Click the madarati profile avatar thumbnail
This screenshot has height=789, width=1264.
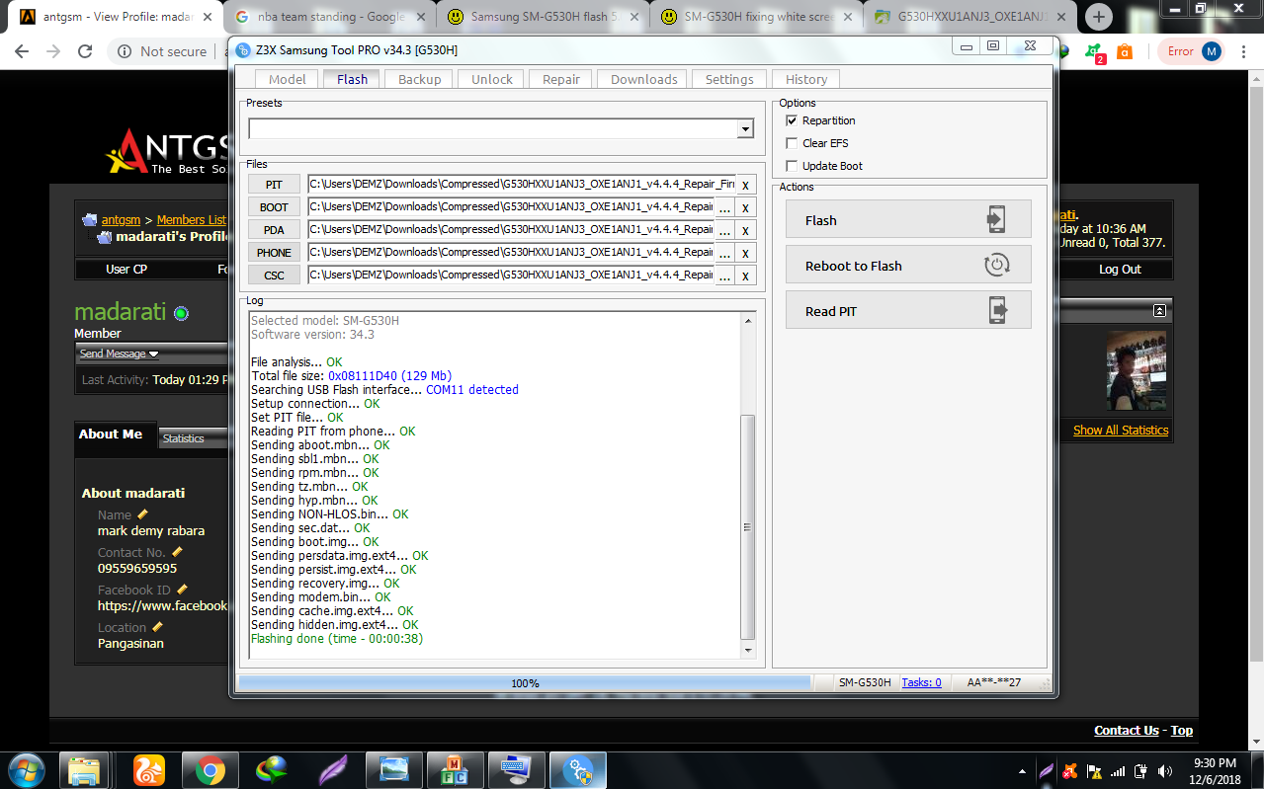[x=1136, y=370]
